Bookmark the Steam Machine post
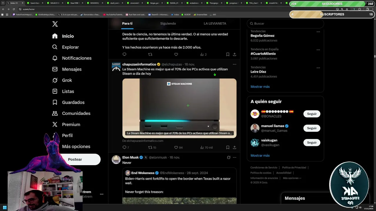376x211 pixels. [x=228, y=147]
